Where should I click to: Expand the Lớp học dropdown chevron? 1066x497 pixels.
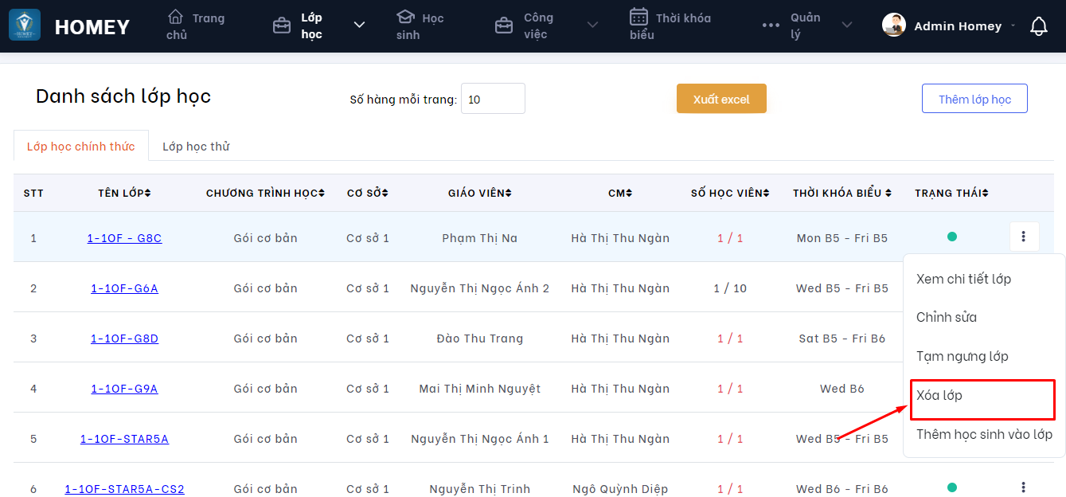(359, 25)
